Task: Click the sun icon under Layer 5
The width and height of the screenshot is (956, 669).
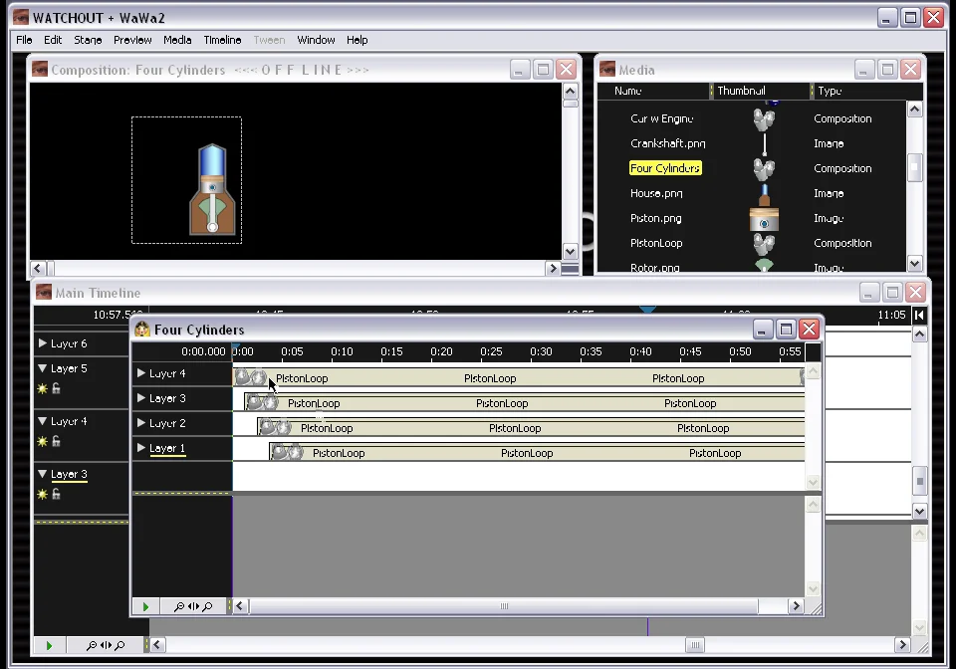Action: click(42, 388)
